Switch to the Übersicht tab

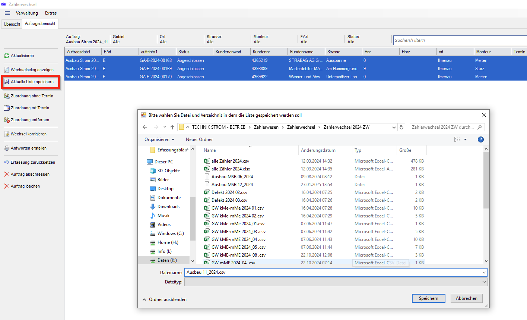point(12,24)
